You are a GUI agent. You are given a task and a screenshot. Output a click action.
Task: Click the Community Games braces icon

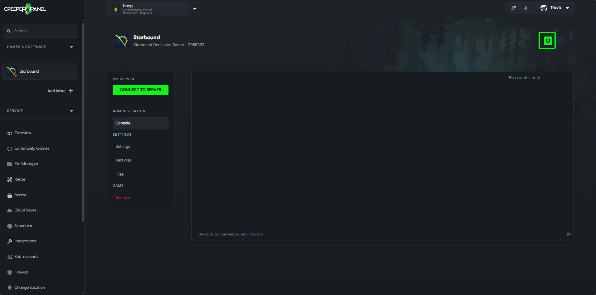10,149
